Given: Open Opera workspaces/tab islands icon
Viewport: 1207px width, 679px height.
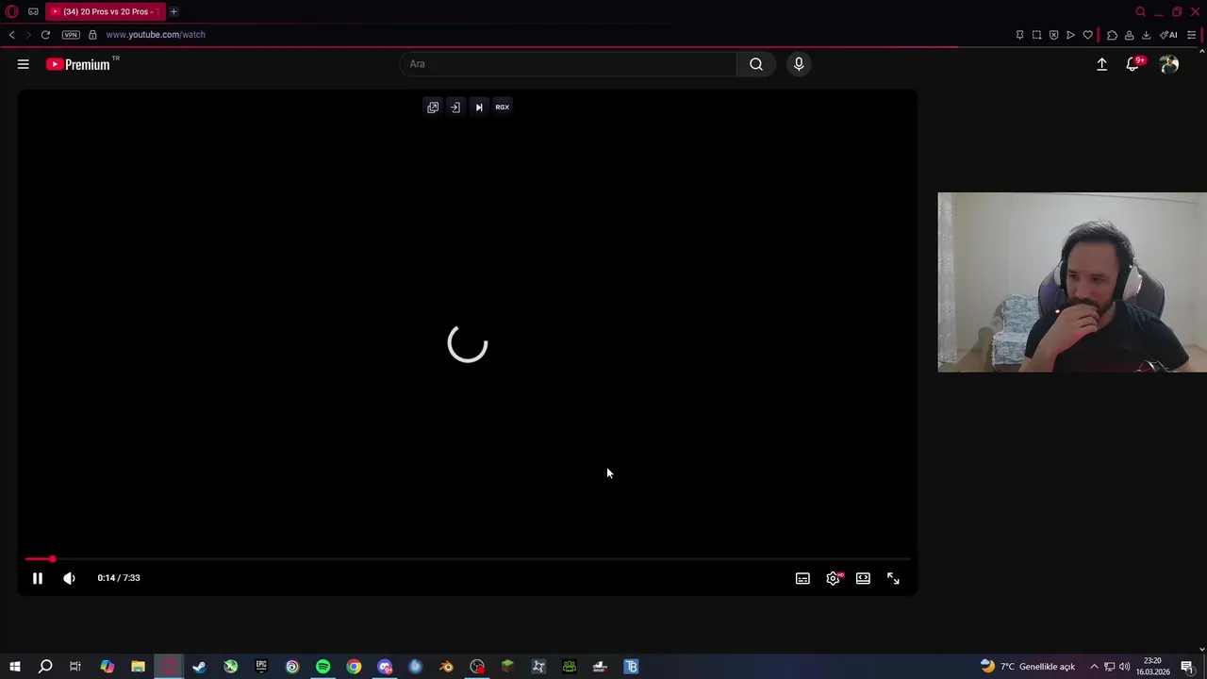Looking at the screenshot, I should [x=33, y=11].
